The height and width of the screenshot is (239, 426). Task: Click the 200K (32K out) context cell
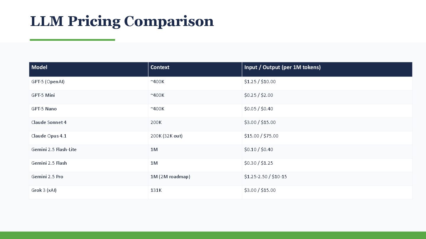[195, 138]
